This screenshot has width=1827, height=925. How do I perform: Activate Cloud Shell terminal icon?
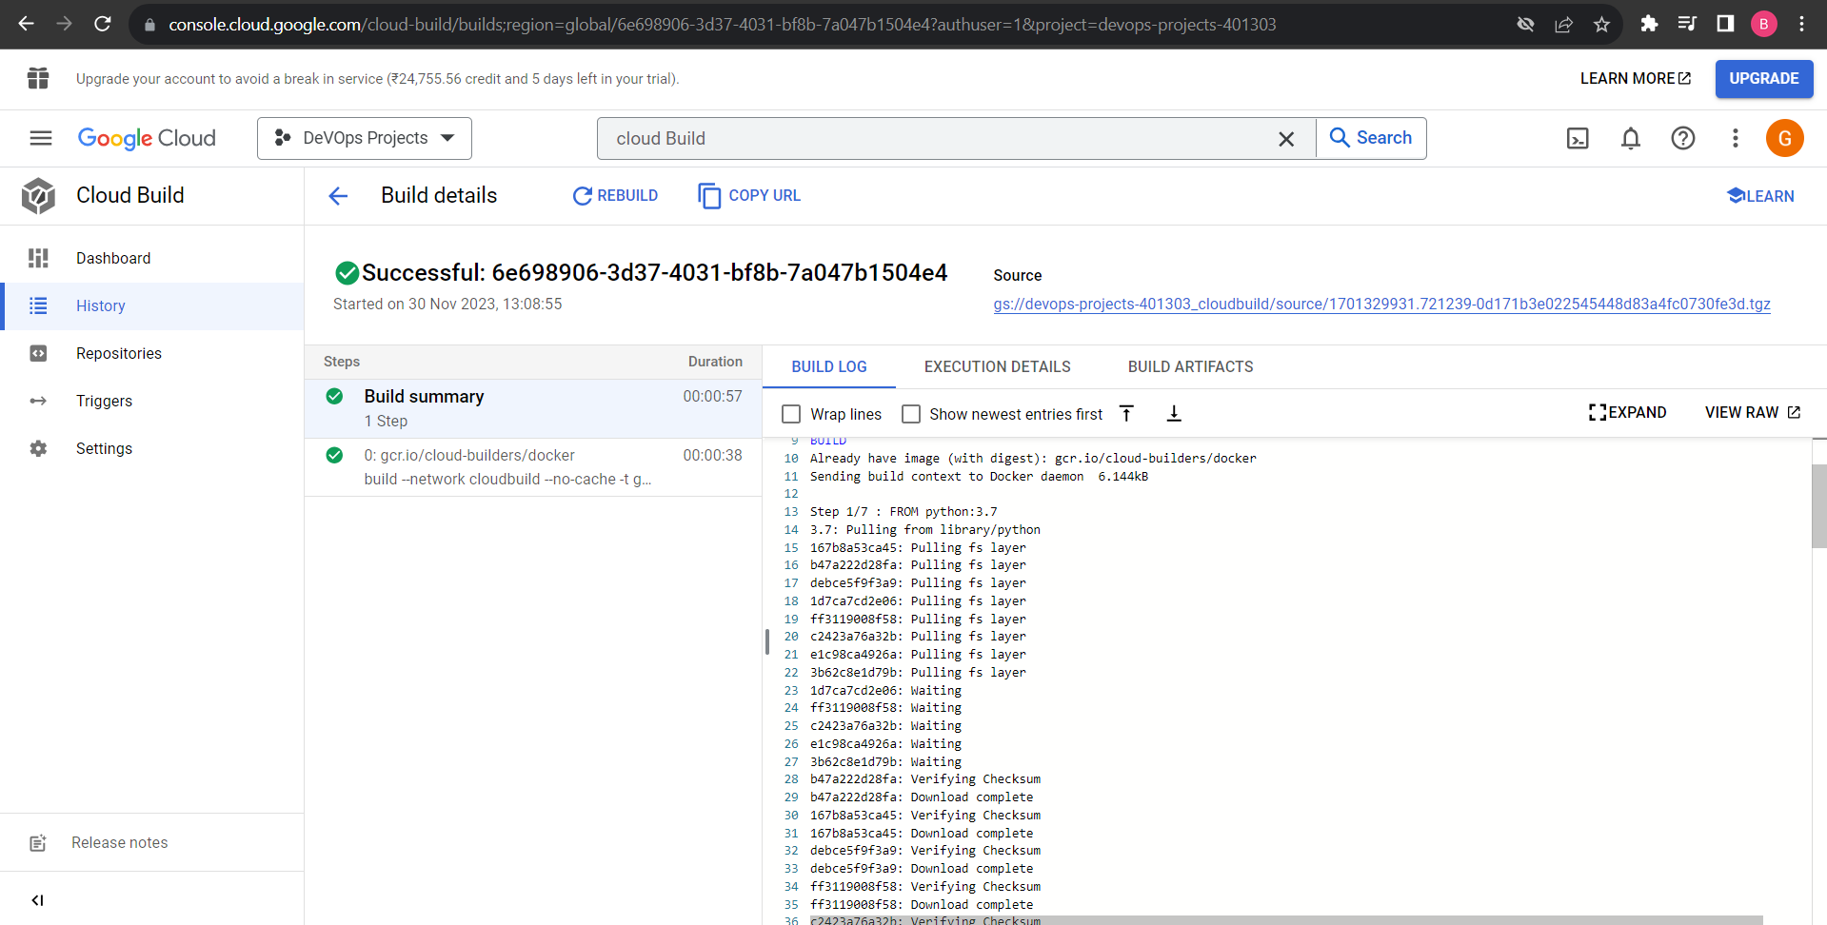point(1578,139)
